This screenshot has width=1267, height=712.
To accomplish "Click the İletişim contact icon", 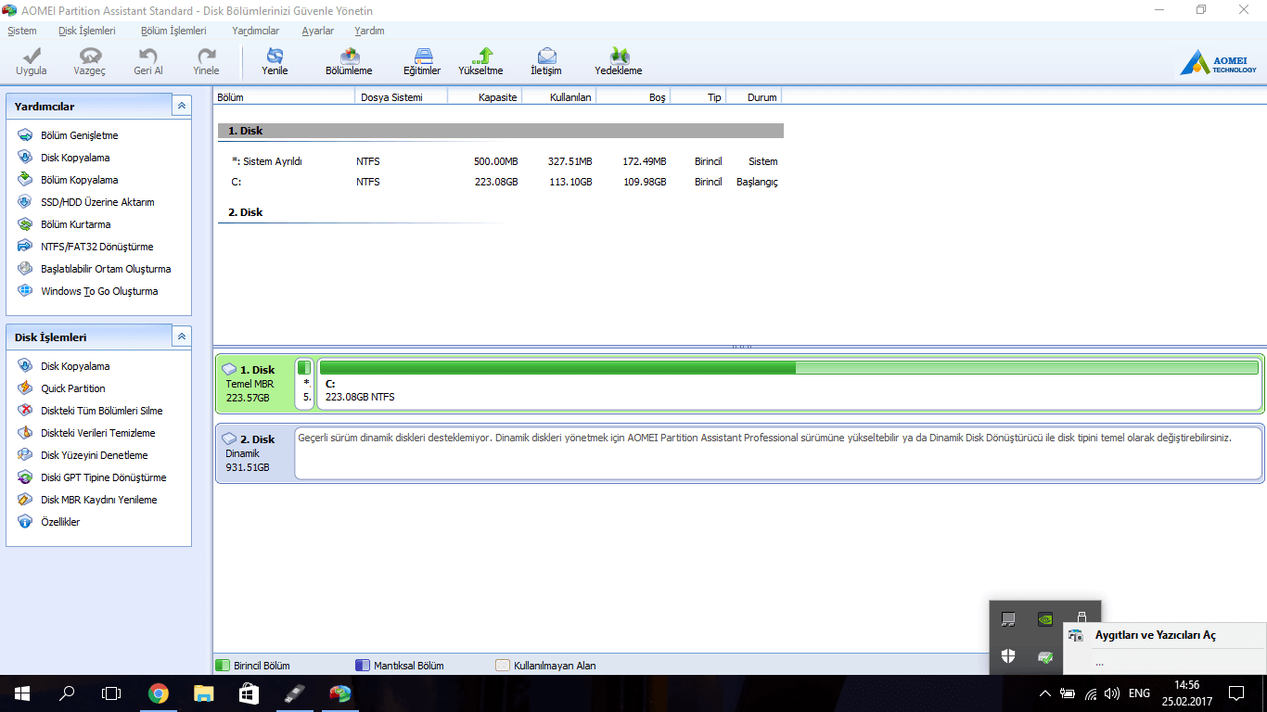I will (546, 57).
